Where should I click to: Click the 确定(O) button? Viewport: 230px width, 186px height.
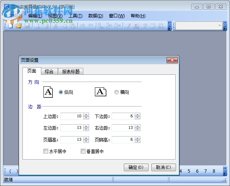136,167
